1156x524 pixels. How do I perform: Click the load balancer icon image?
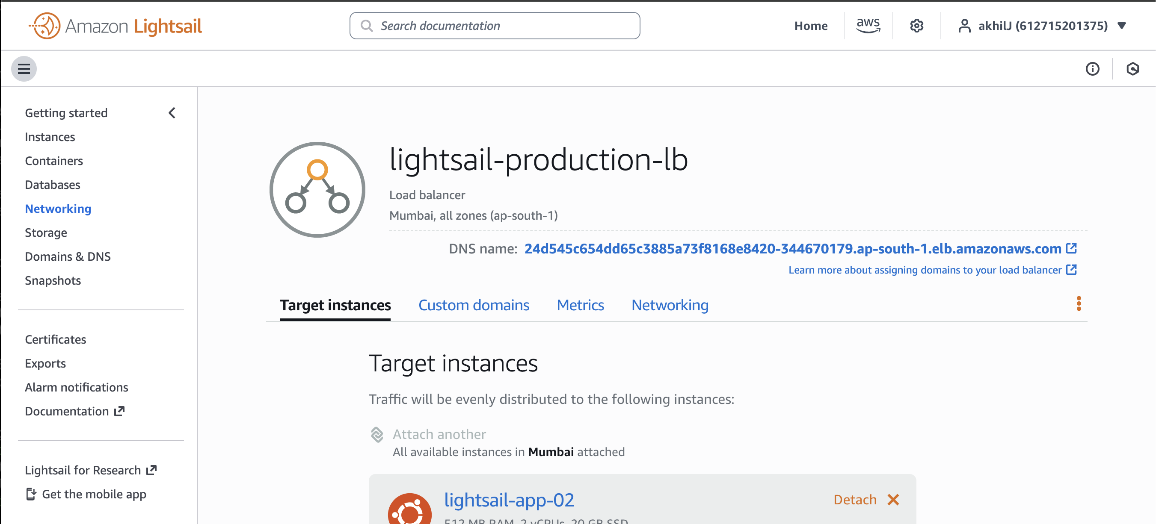317,190
